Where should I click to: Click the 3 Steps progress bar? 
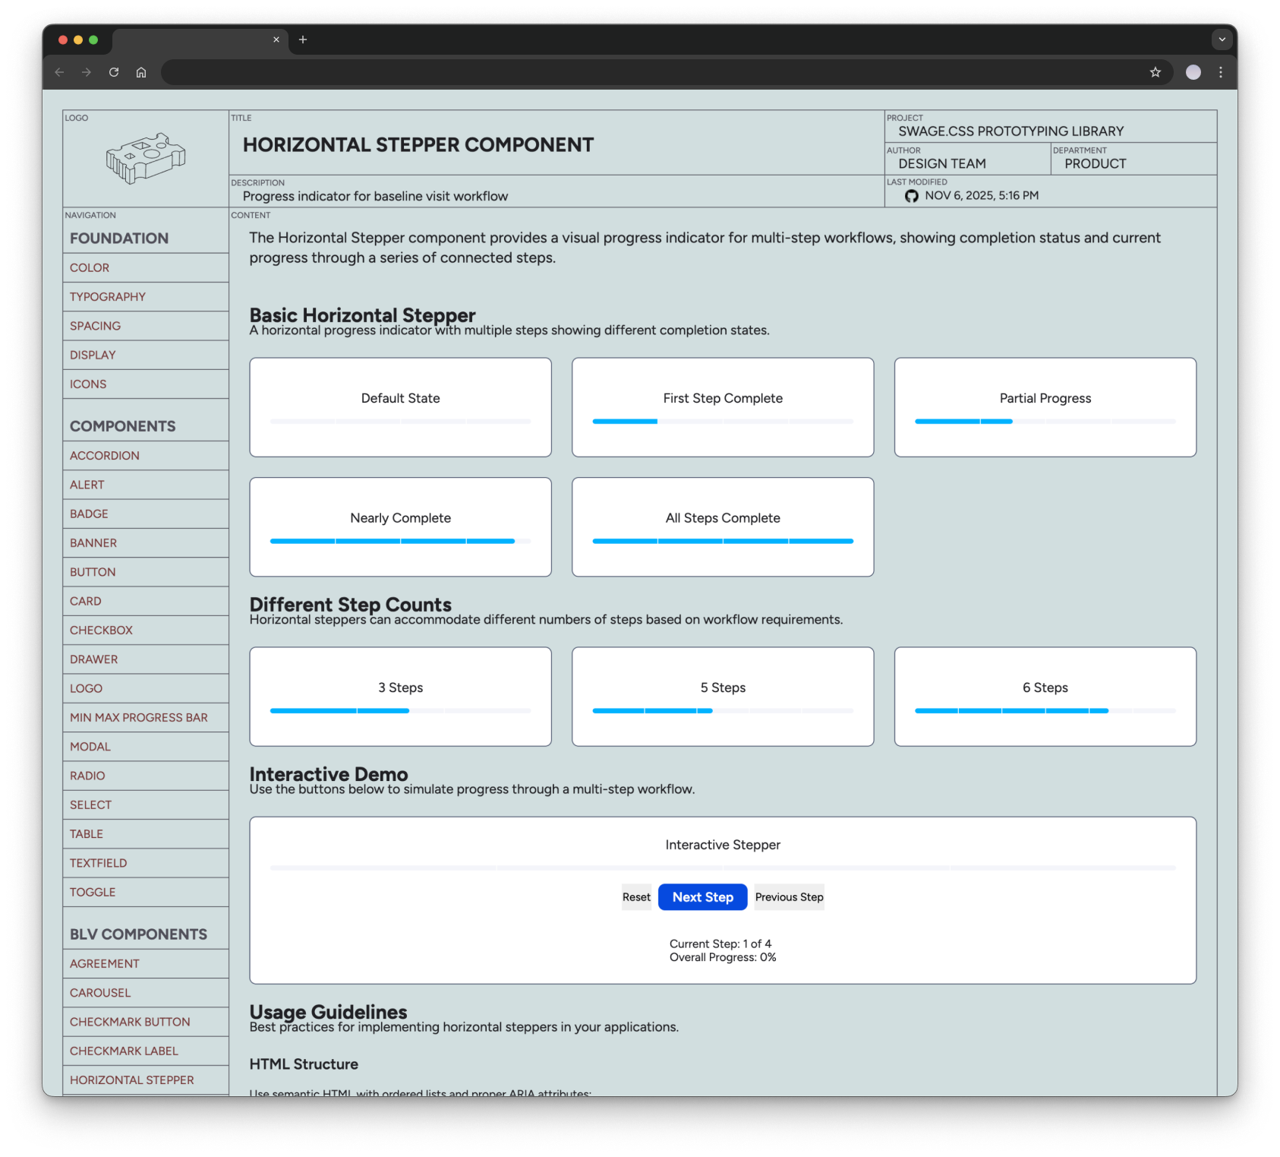(x=400, y=711)
